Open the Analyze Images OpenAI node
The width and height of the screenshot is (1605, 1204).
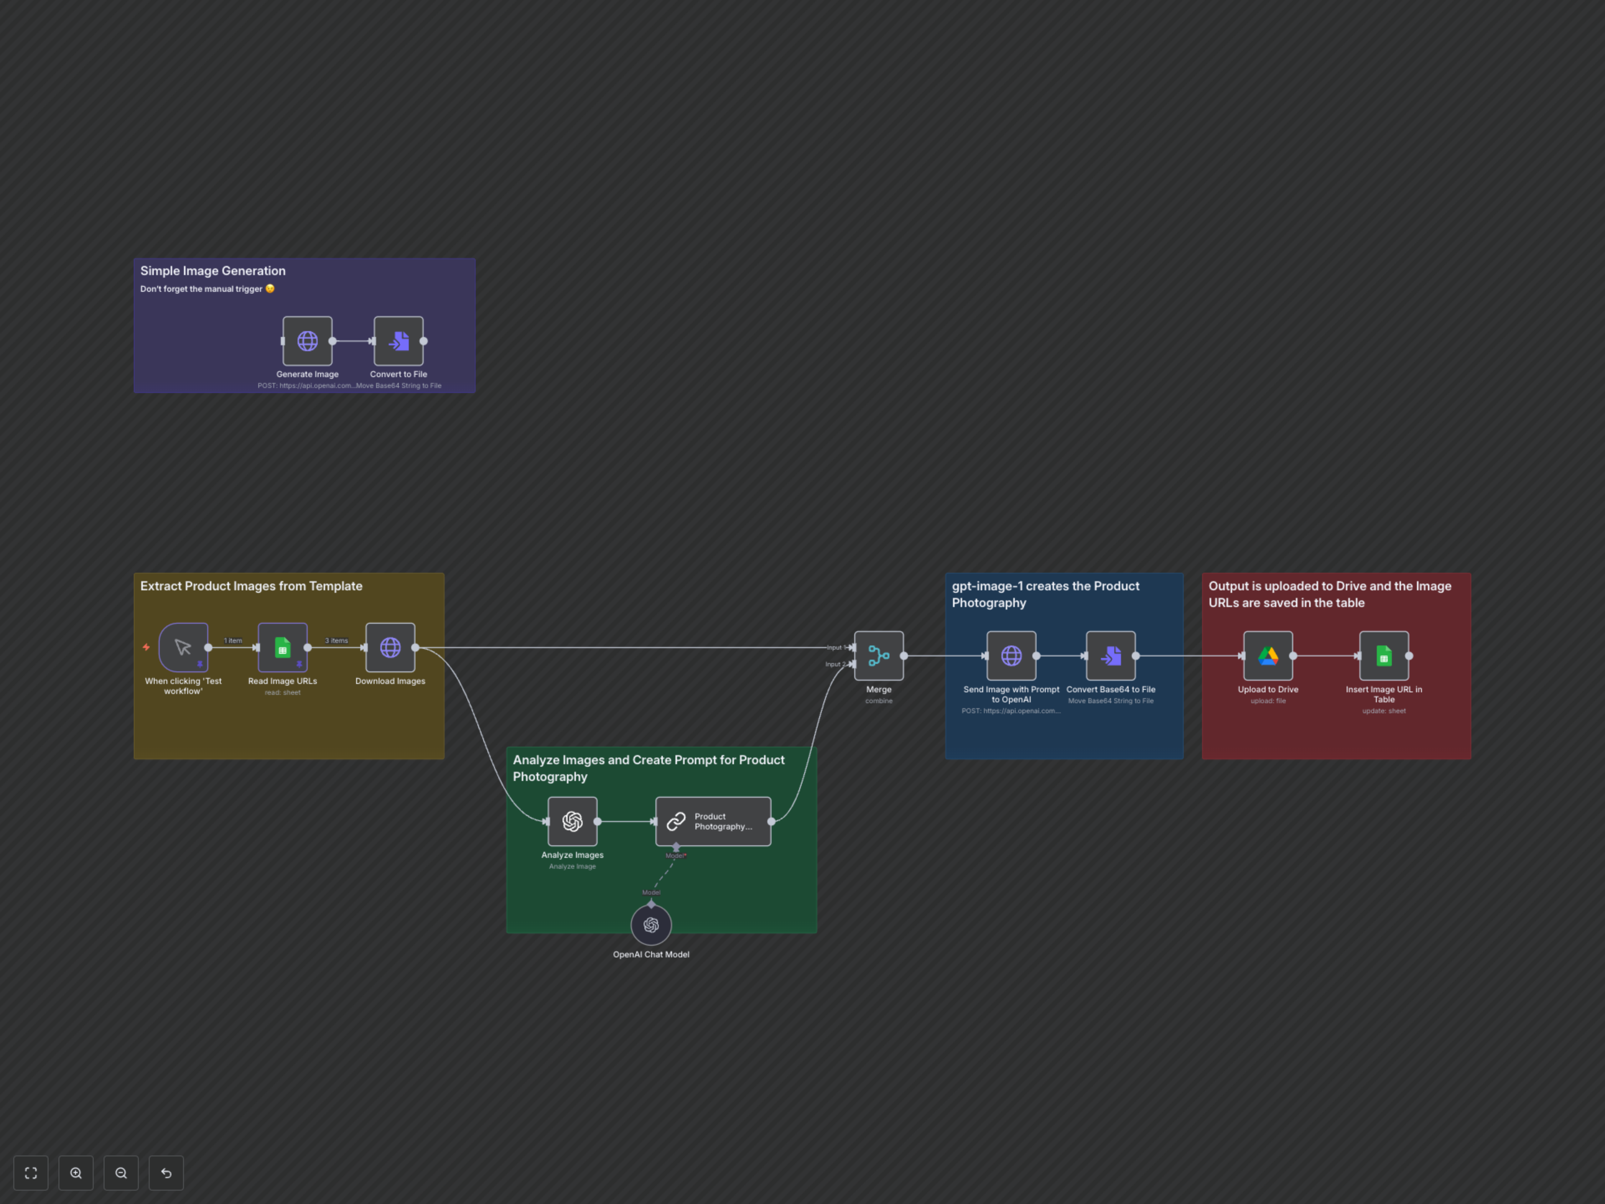pos(572,821)
